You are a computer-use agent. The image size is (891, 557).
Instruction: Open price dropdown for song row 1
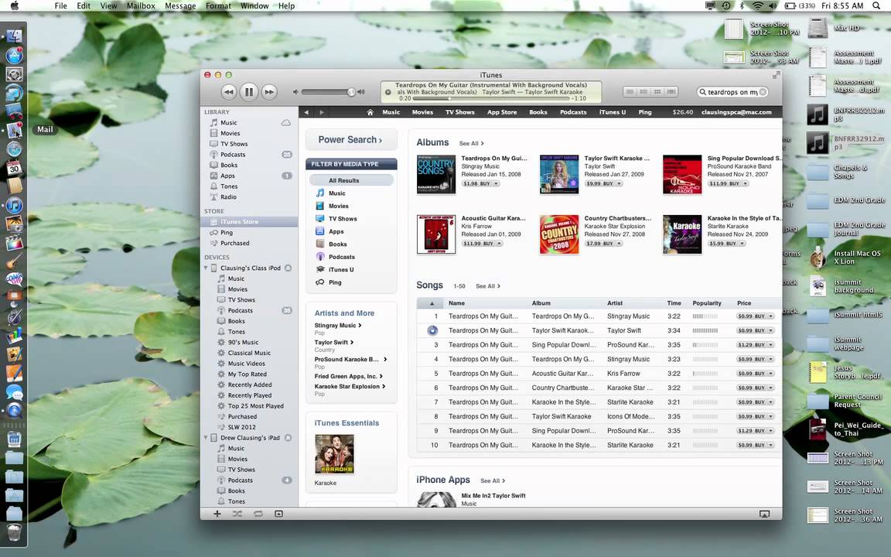(x=771, y=316)
